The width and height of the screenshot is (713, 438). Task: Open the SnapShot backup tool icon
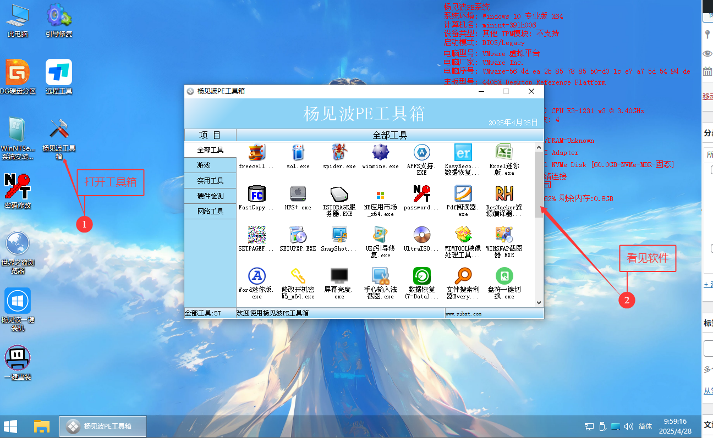[339, 235]
